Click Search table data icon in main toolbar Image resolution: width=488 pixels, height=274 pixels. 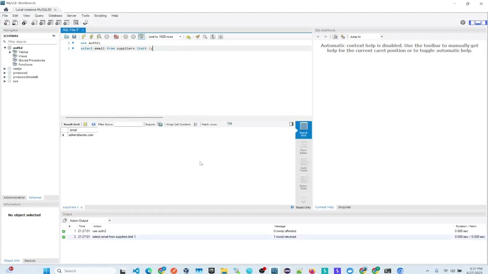click(76, 23)
